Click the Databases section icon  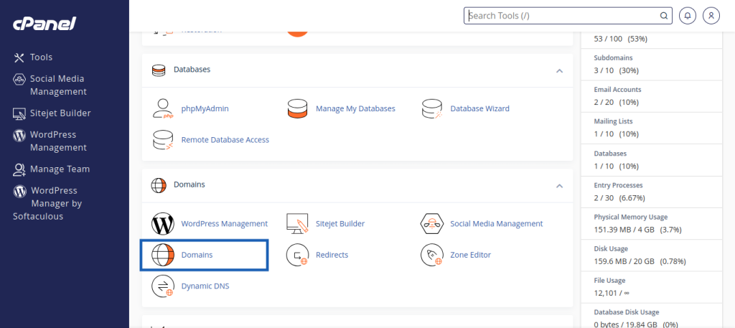point(159,70)
